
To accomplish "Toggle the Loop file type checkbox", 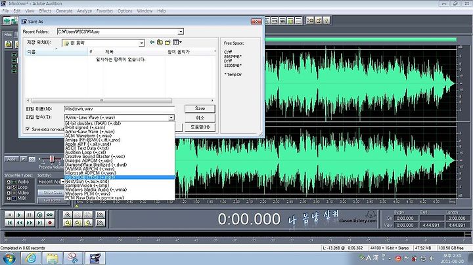I will [9, 188].
